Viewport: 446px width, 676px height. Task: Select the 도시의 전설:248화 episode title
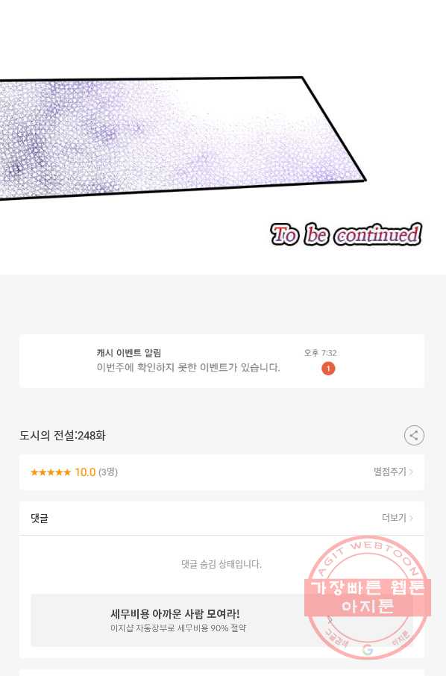click(x=63, y=436)
